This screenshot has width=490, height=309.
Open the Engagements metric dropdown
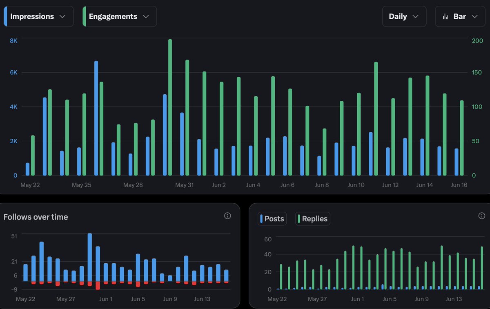click(x=120, y=16)
